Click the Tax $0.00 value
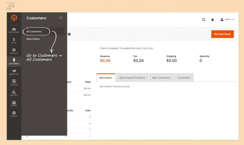 (x=138, y=61)
